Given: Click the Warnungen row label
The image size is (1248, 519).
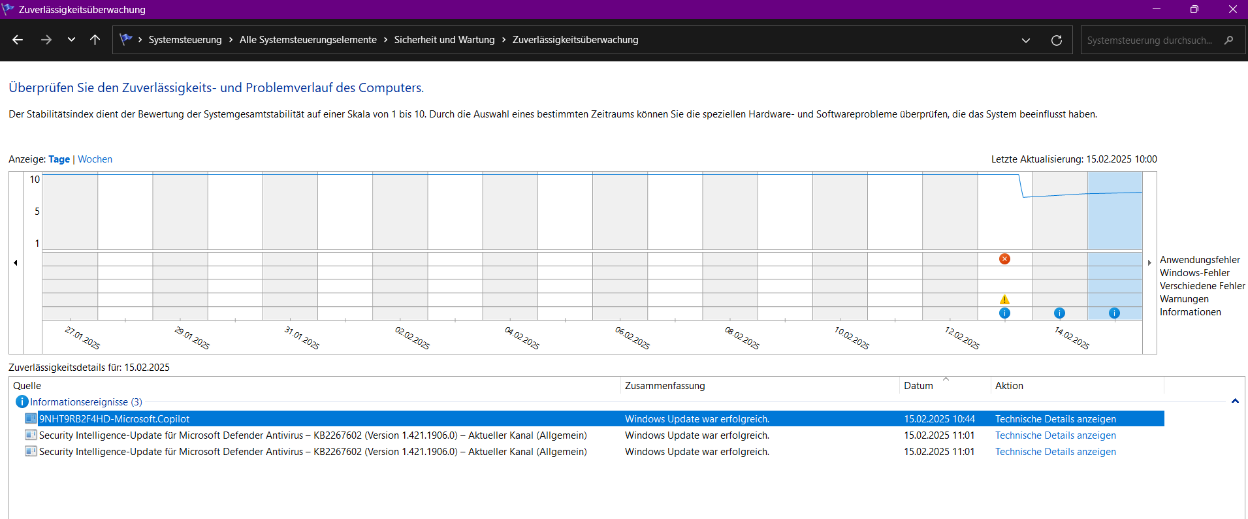Looking at the screenshot, I should [x=1184, y=299].
